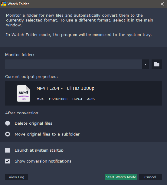Click the H.264 codec property text
167x185 pixels.
tap(77, 99)
